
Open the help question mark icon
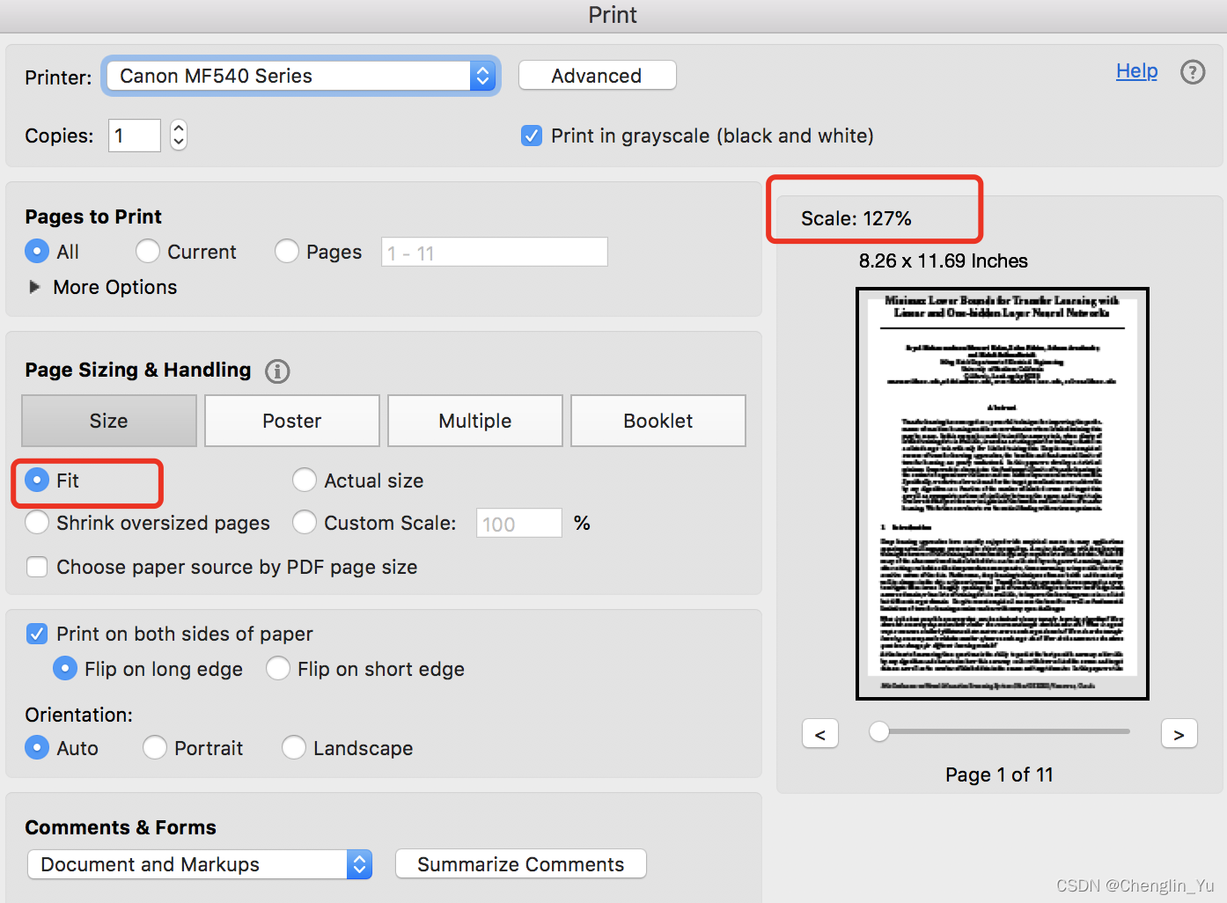point(1193,72)
